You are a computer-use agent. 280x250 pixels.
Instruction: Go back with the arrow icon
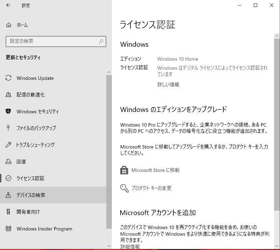click(8, 5)
